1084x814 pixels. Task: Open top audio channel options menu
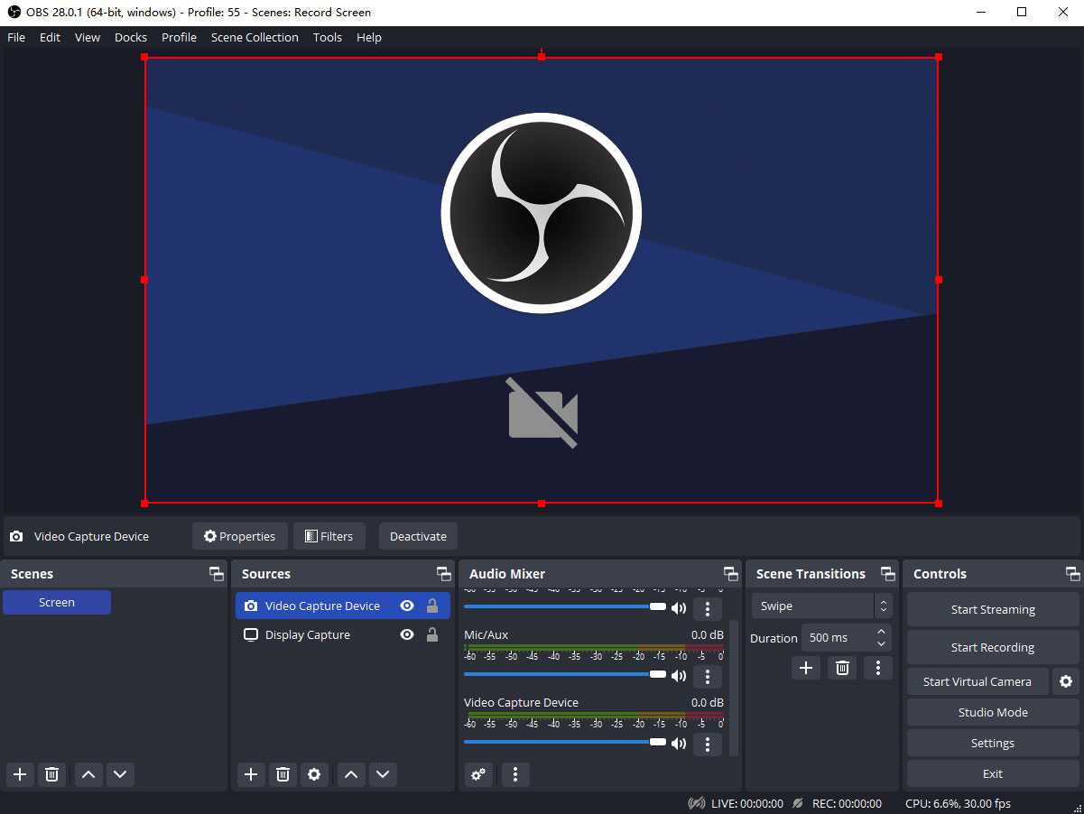click(x=708, y=608)
